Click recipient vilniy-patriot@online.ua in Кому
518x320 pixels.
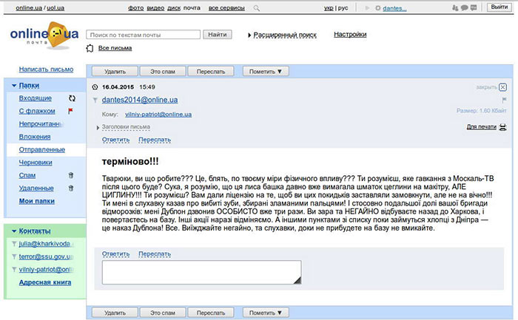(x=158, y=114)
